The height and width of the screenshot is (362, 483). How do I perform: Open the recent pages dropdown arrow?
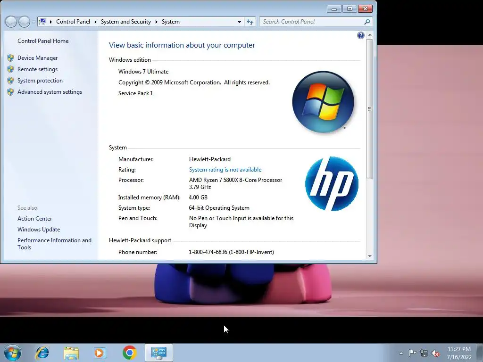coord(33,22)
